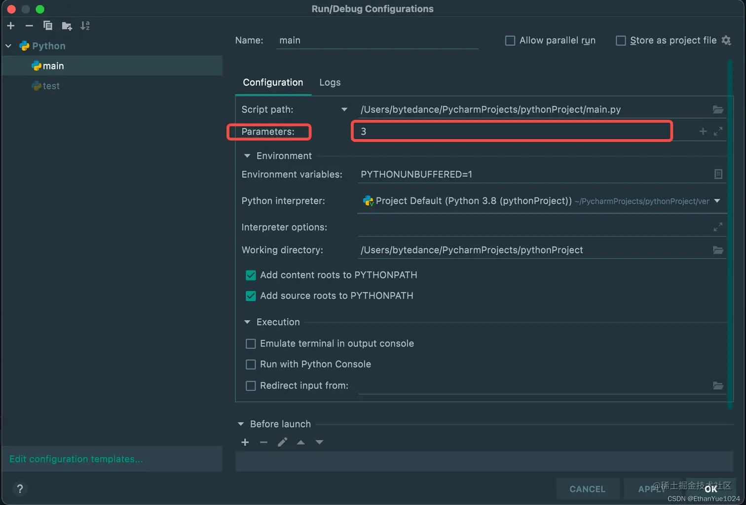Select the main configuration
This screenshot has height=505, width=746.
[112, 66]
